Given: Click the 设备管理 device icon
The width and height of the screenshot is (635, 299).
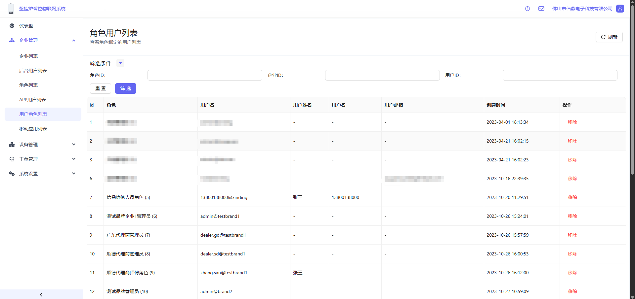Looking at the screenshot, I should coord(12,145).
